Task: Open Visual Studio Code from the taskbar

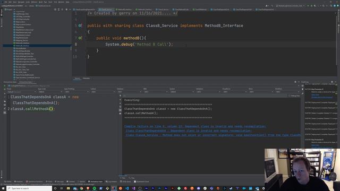Action: (x=127, y=188)
